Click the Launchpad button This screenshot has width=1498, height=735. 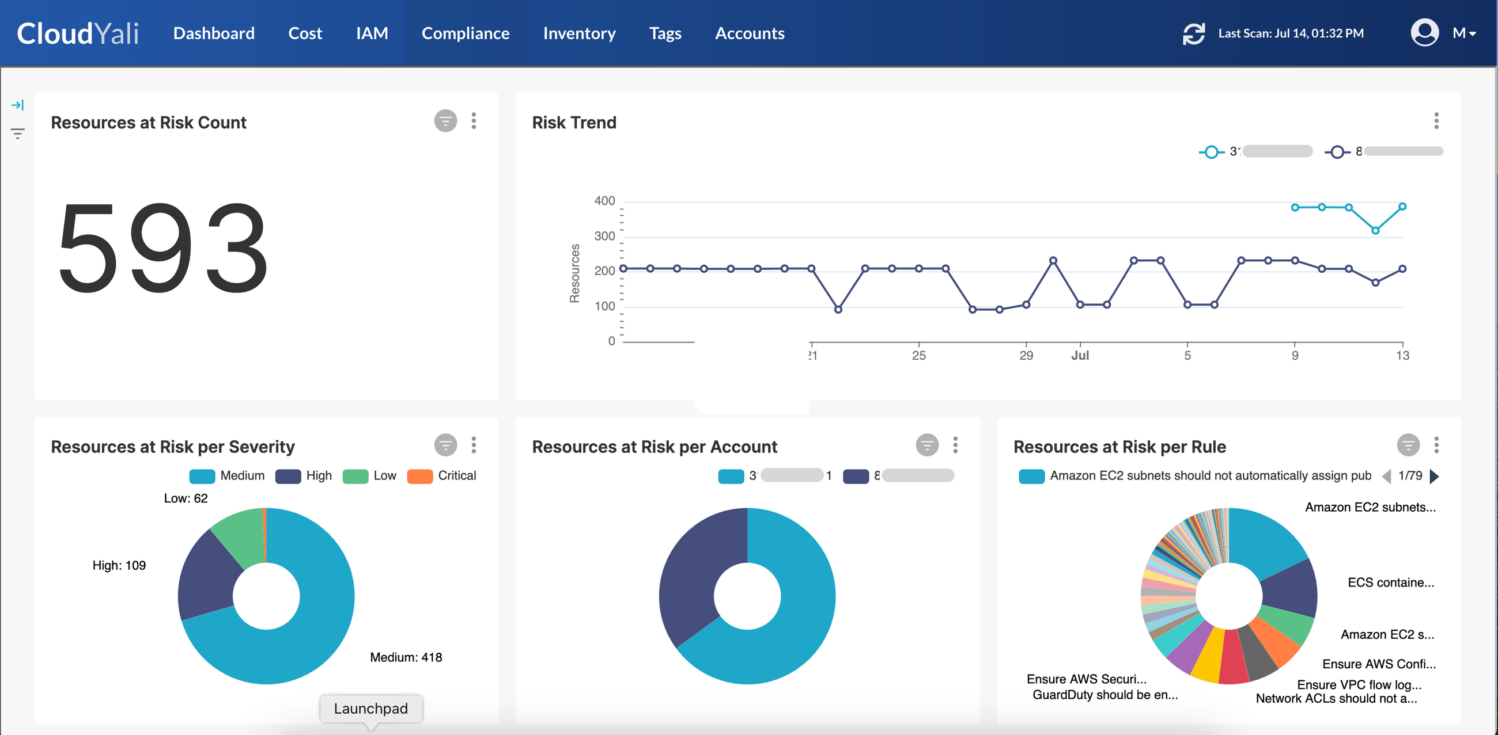click(x=370, y=709)
